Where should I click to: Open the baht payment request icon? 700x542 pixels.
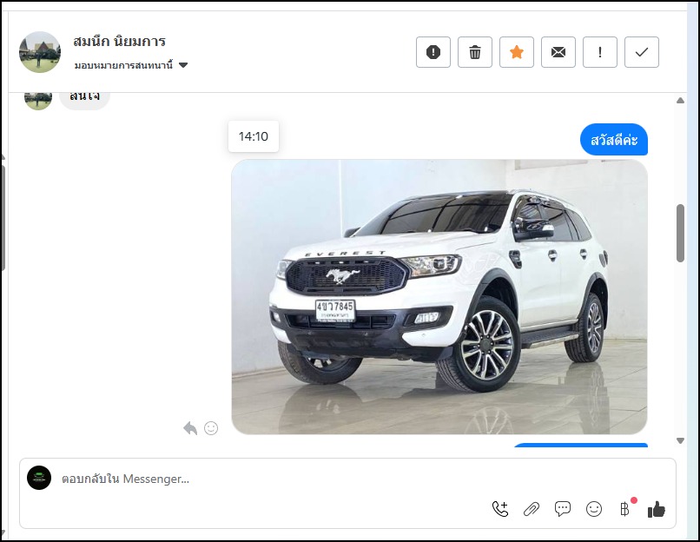(x=625, y=509)
